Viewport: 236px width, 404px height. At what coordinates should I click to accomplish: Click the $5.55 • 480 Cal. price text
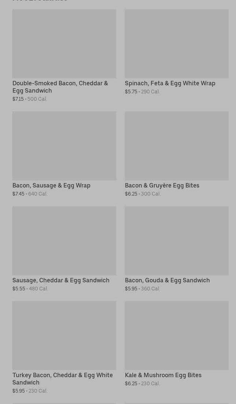coord(30,289)
